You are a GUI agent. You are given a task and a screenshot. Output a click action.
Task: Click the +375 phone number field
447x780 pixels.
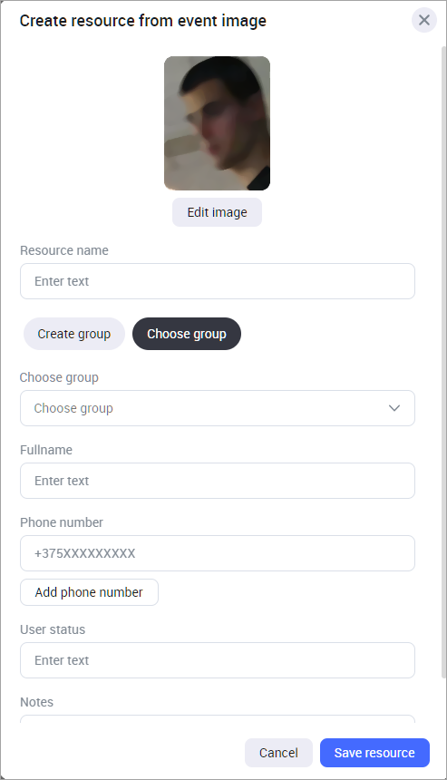218,553
